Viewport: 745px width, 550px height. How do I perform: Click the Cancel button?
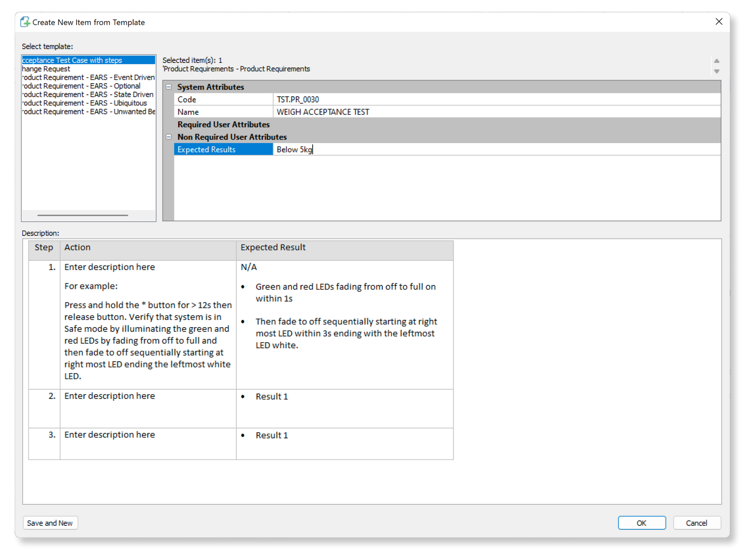pyautogui.click(x=696, y=523)
